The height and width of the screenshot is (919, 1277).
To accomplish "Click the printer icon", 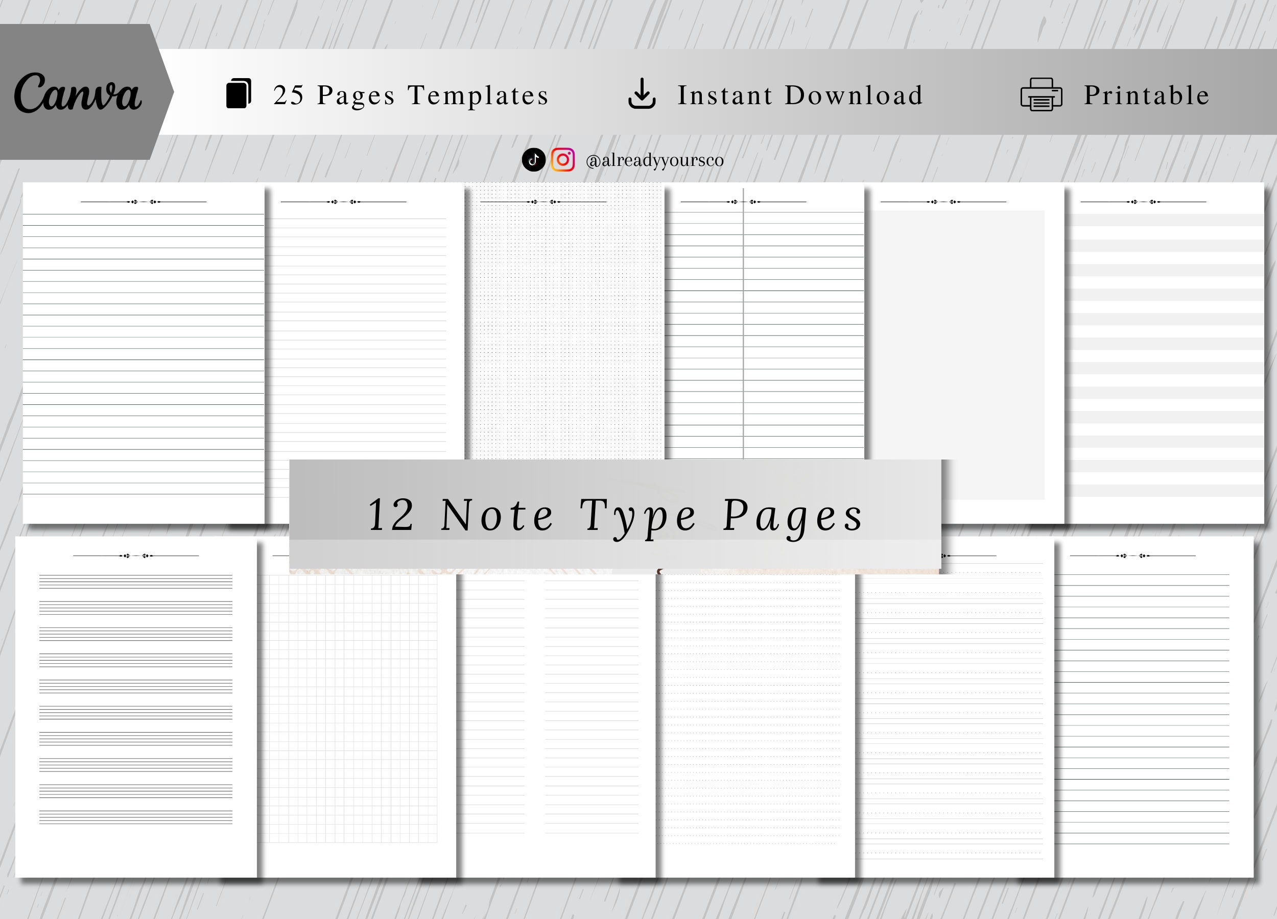I will point(1041,94).
